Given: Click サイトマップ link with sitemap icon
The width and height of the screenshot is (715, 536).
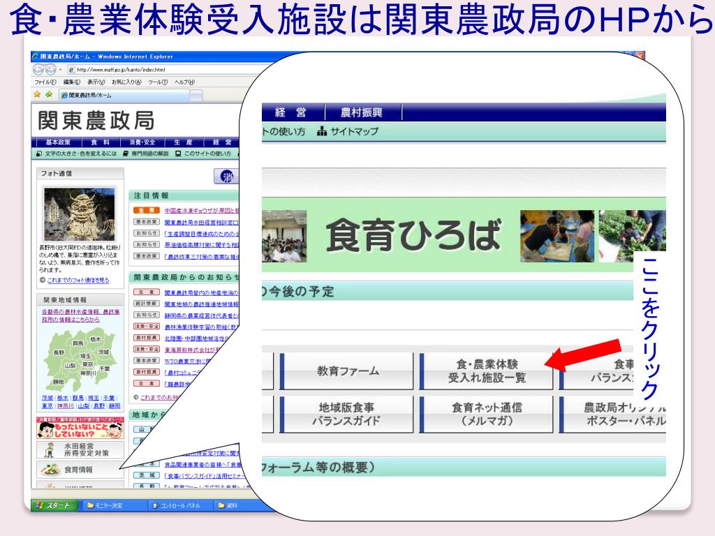Looking at the screenshot, I should pyautogui.click(x=348, y=132).
